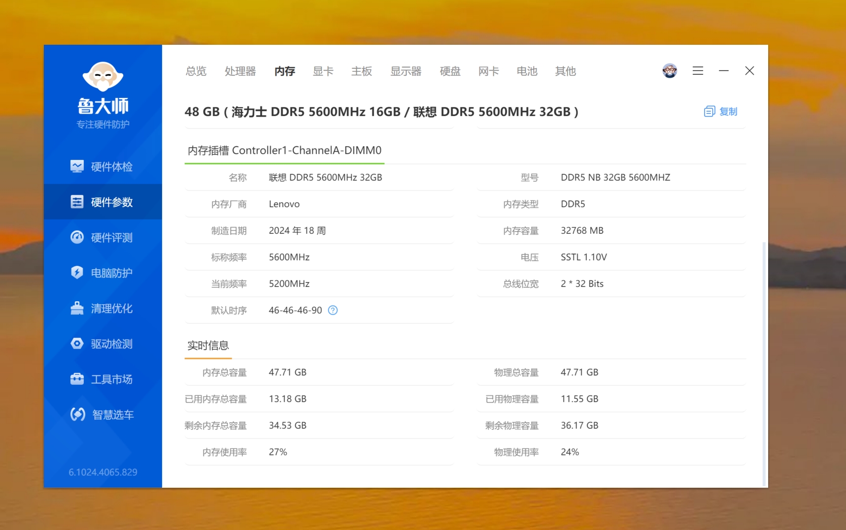The image size is (846, 530).
Task: Open the hamburger main menu
Action: [698, 71]
